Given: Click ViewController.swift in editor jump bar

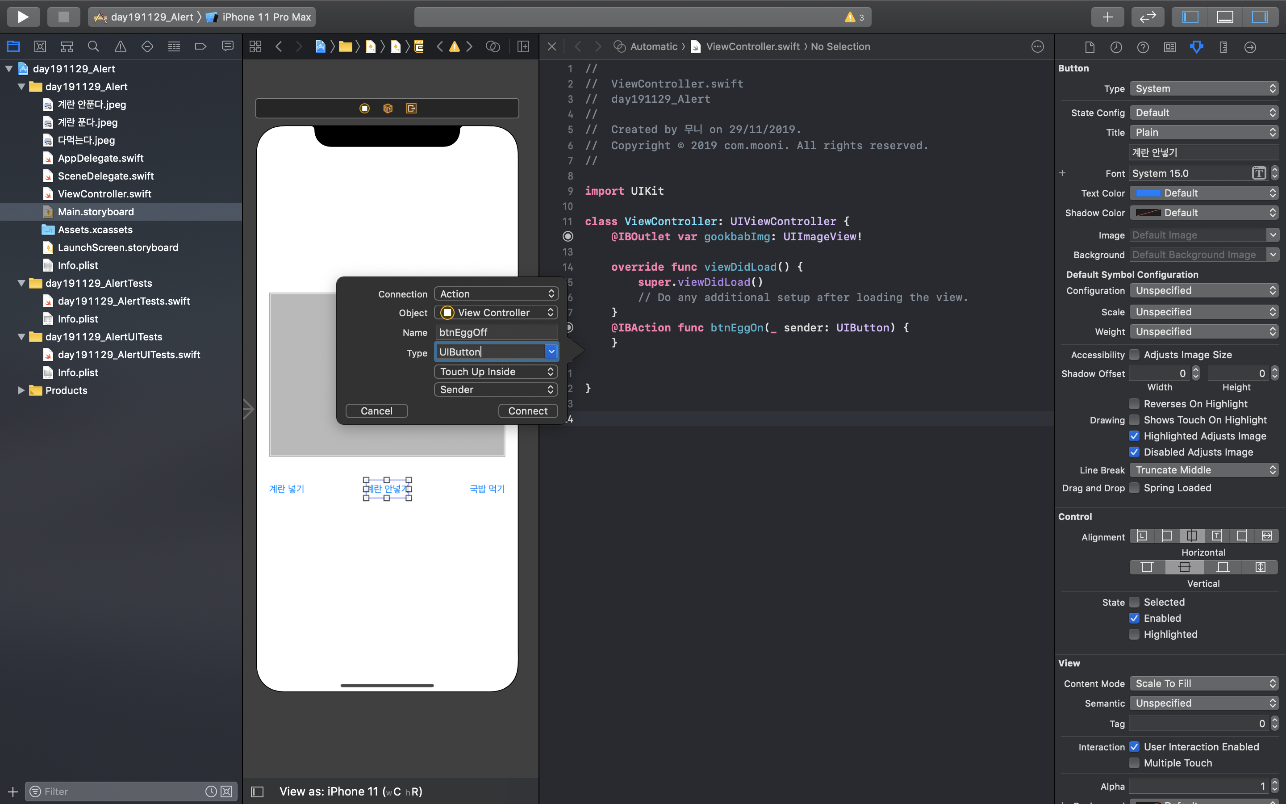Looking at the screenshot, I should pos(752,47).
